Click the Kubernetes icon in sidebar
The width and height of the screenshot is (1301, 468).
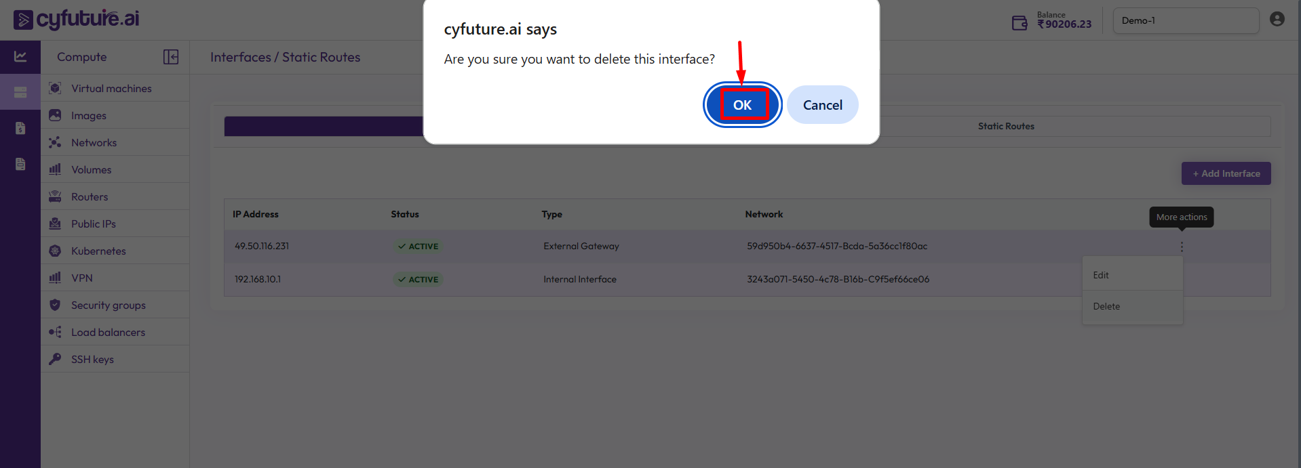(x=55, y=251)
